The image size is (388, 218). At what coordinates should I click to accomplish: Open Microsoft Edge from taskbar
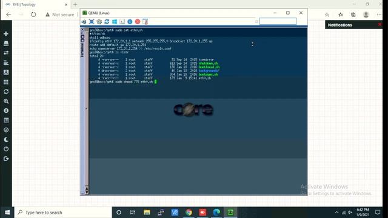coord(216,213)
